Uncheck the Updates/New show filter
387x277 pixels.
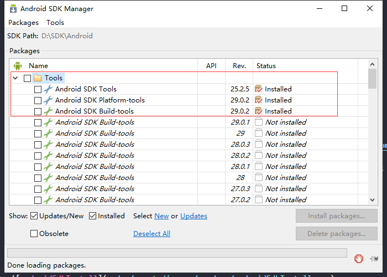pos(34,216)
